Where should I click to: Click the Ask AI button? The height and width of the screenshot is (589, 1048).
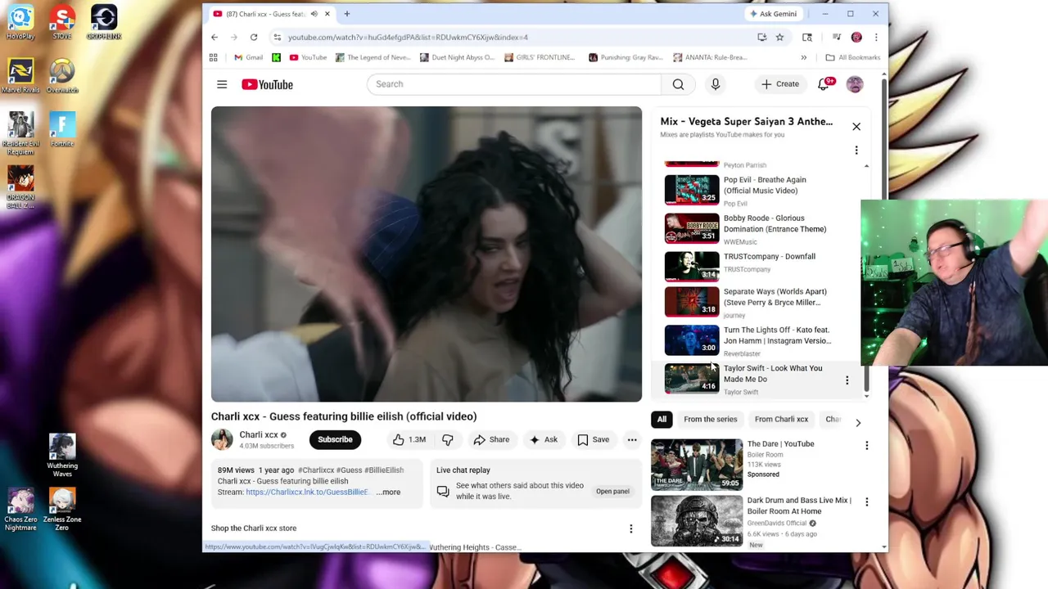click(x=544, y=439)
